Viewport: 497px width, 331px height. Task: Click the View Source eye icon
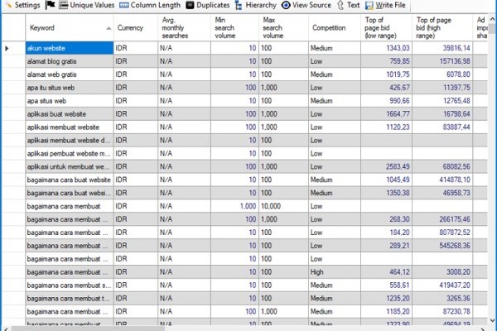pyautogui.click(x=286, y=5)
